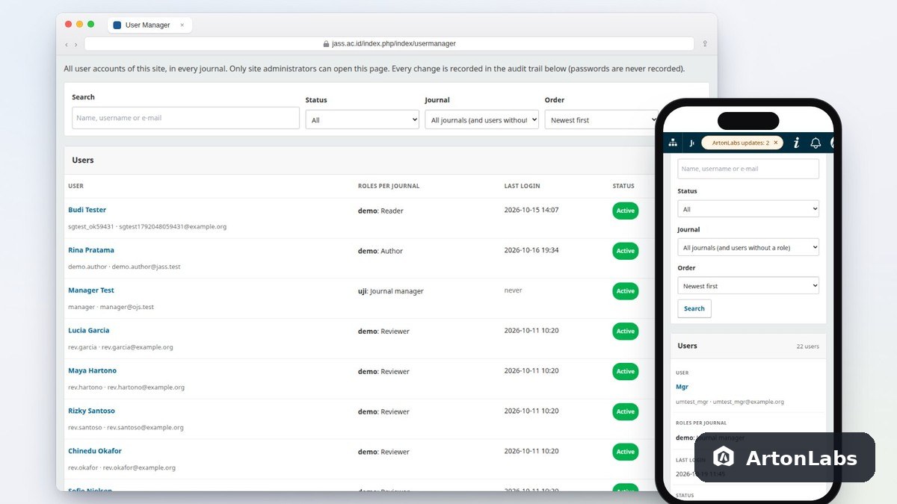Click the "never" last login value

pos(514,290)
